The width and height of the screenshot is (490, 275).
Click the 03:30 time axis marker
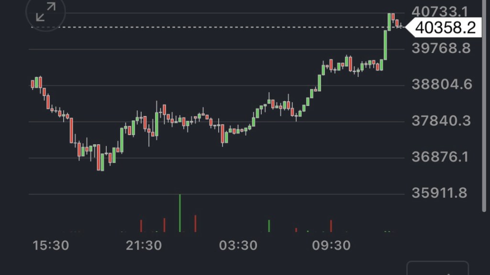coord(238,246)
